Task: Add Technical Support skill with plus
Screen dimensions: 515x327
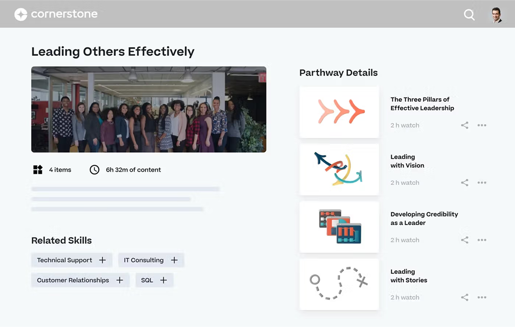Action: (102, 260)
